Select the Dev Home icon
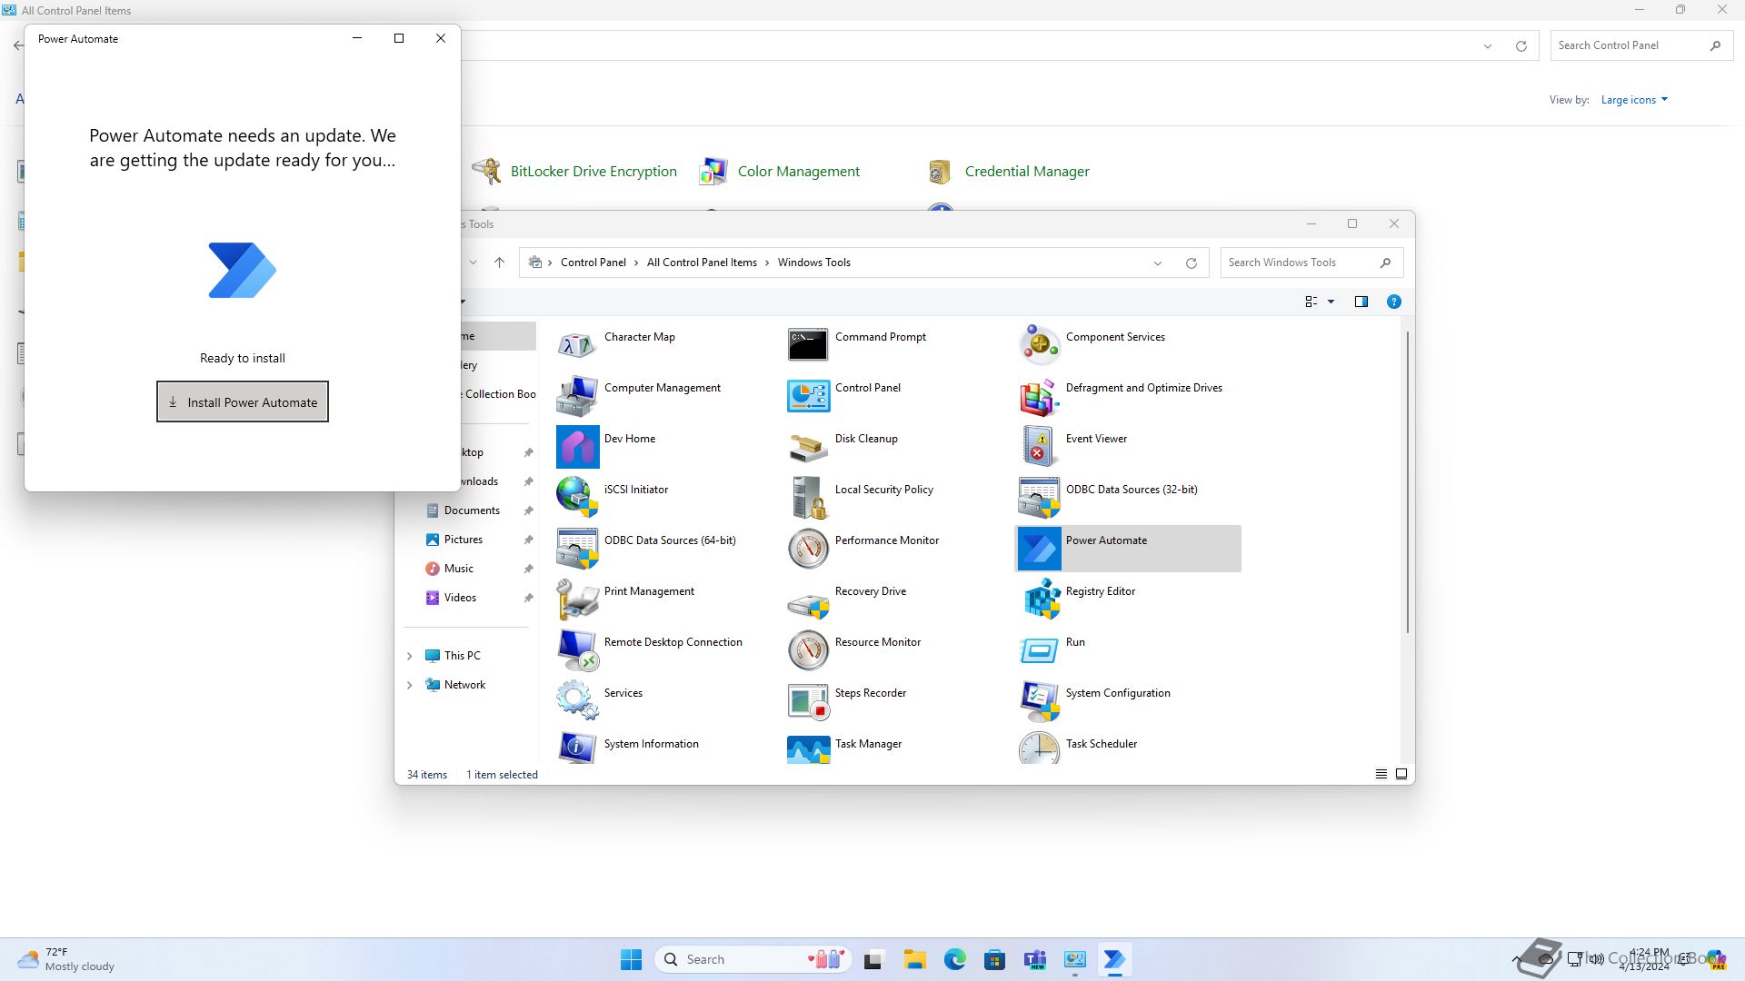The height and width of the screenshot is (981, 1745). (x=577, y=446)
